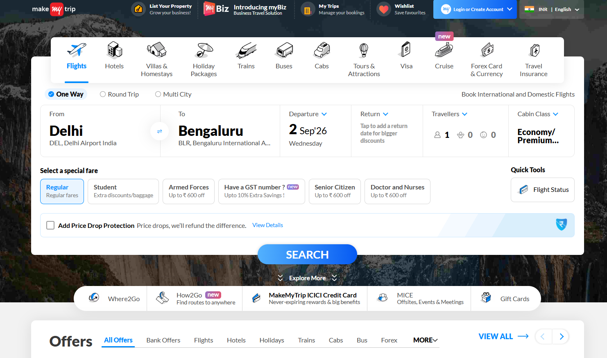Open Login or Create Account dropdown
Image resolution: width=607 pixels, height=358 pixels.
coord(475,9)
